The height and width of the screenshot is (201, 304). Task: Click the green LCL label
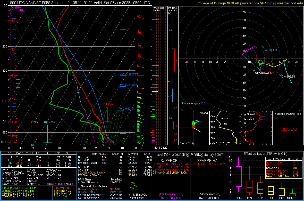pyautogui.click(x=123, y=139)
